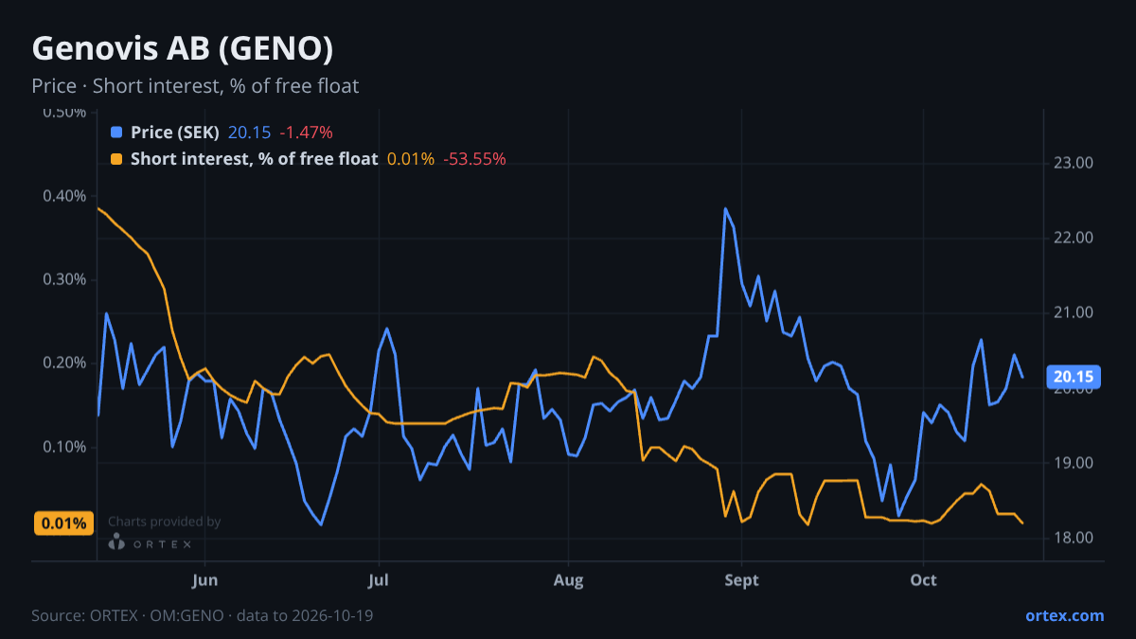Screen dimensions: 1136x639
Task: Click the 0.20% left axis label
Action: pos(64,363)
